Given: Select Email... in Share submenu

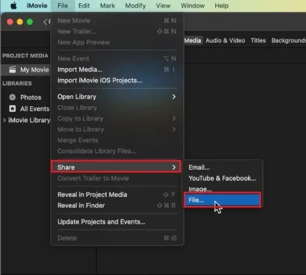Looking at the screenshot, I should coord(222,167).
